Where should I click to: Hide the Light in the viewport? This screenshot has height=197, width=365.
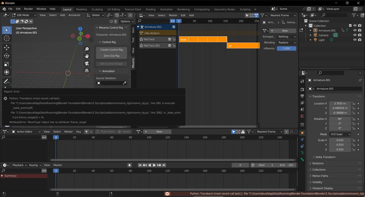coord(355,40)
